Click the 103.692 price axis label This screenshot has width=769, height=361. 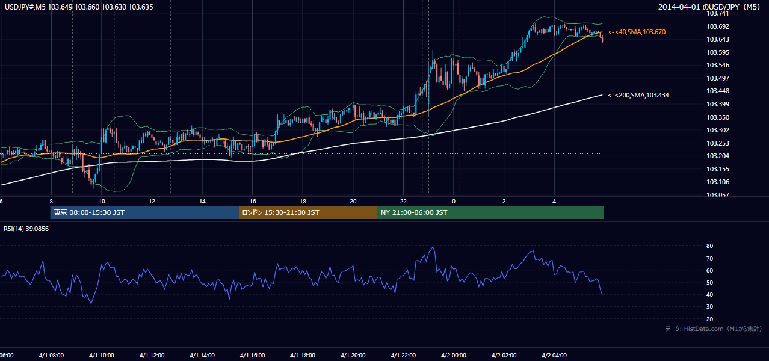pyautogui.click(x=718, y=26)
